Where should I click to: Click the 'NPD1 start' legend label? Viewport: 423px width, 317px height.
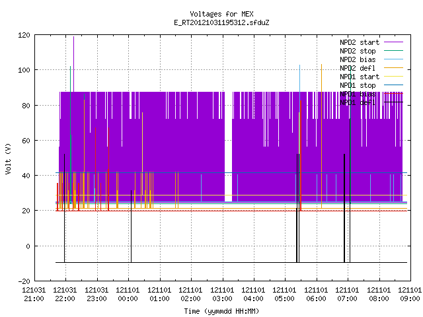[360, 77]
